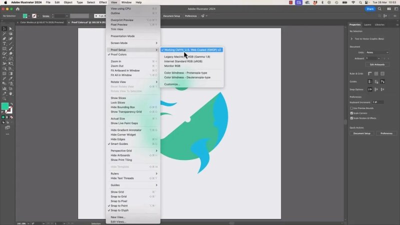This screenshot has width=400, height=225.
Task: Open zoom level dropdown in status bar
Action: click(28, 223)
